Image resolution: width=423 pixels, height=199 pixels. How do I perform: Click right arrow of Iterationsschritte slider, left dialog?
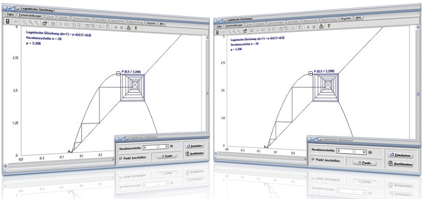point(167,147)
